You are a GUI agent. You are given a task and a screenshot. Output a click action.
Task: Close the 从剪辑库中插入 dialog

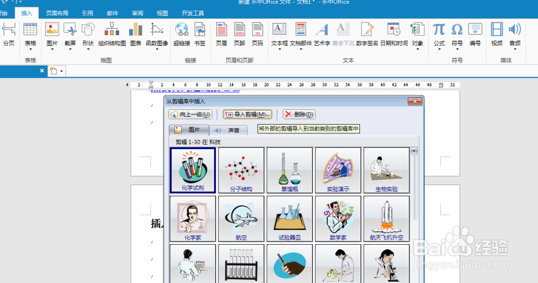click(415, 101)
